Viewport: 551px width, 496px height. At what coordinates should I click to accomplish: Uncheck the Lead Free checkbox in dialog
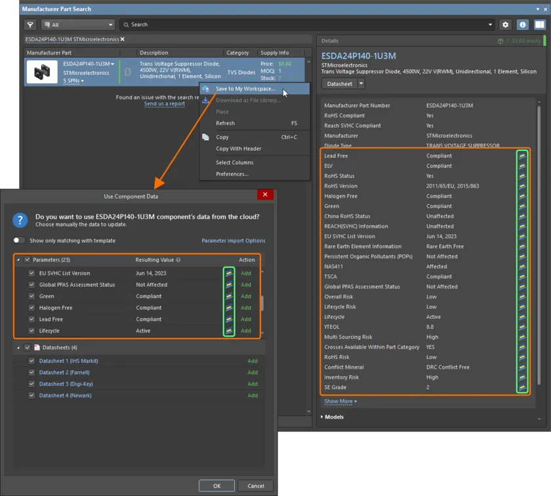pyautogui.click(x=31, y=319)
